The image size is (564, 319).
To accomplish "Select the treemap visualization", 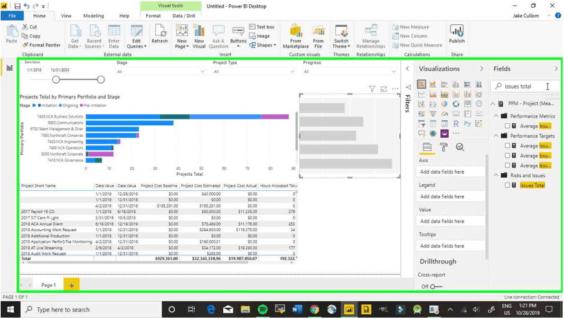I will click(467, 104).
